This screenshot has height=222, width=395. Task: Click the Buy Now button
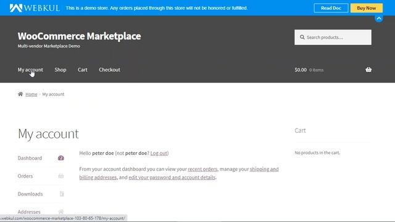[x=366, y=8]
